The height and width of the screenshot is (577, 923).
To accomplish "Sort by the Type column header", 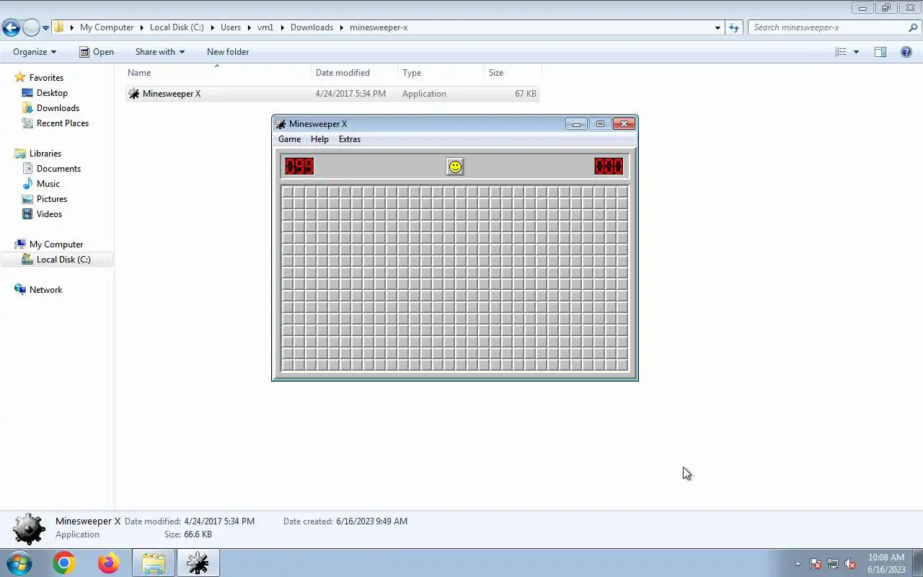I will (x=441, y=73).
